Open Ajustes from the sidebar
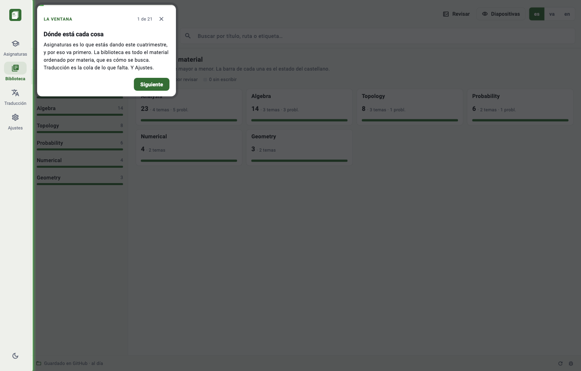This screenshot has height=371, width=581. [x=15, y=121]
